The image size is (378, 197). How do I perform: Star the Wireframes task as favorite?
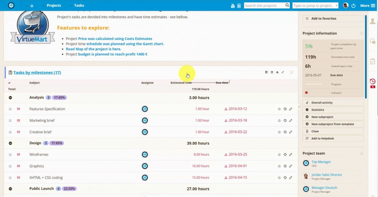click(x=279, y=154)
